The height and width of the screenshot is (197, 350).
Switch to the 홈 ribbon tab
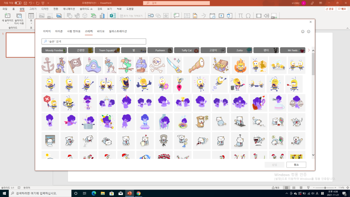[13, 9]
